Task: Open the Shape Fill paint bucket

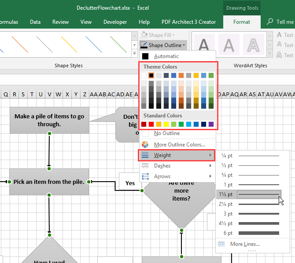Action: tap(144, 35)
